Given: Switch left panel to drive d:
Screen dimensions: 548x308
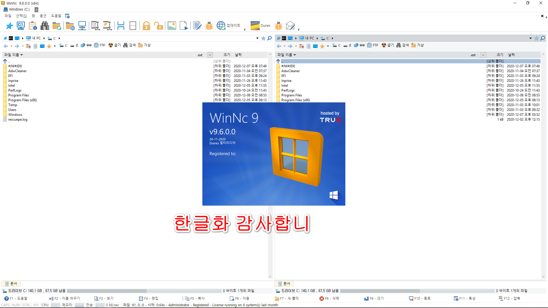Looking at the screenshot, I should [74, 45].
